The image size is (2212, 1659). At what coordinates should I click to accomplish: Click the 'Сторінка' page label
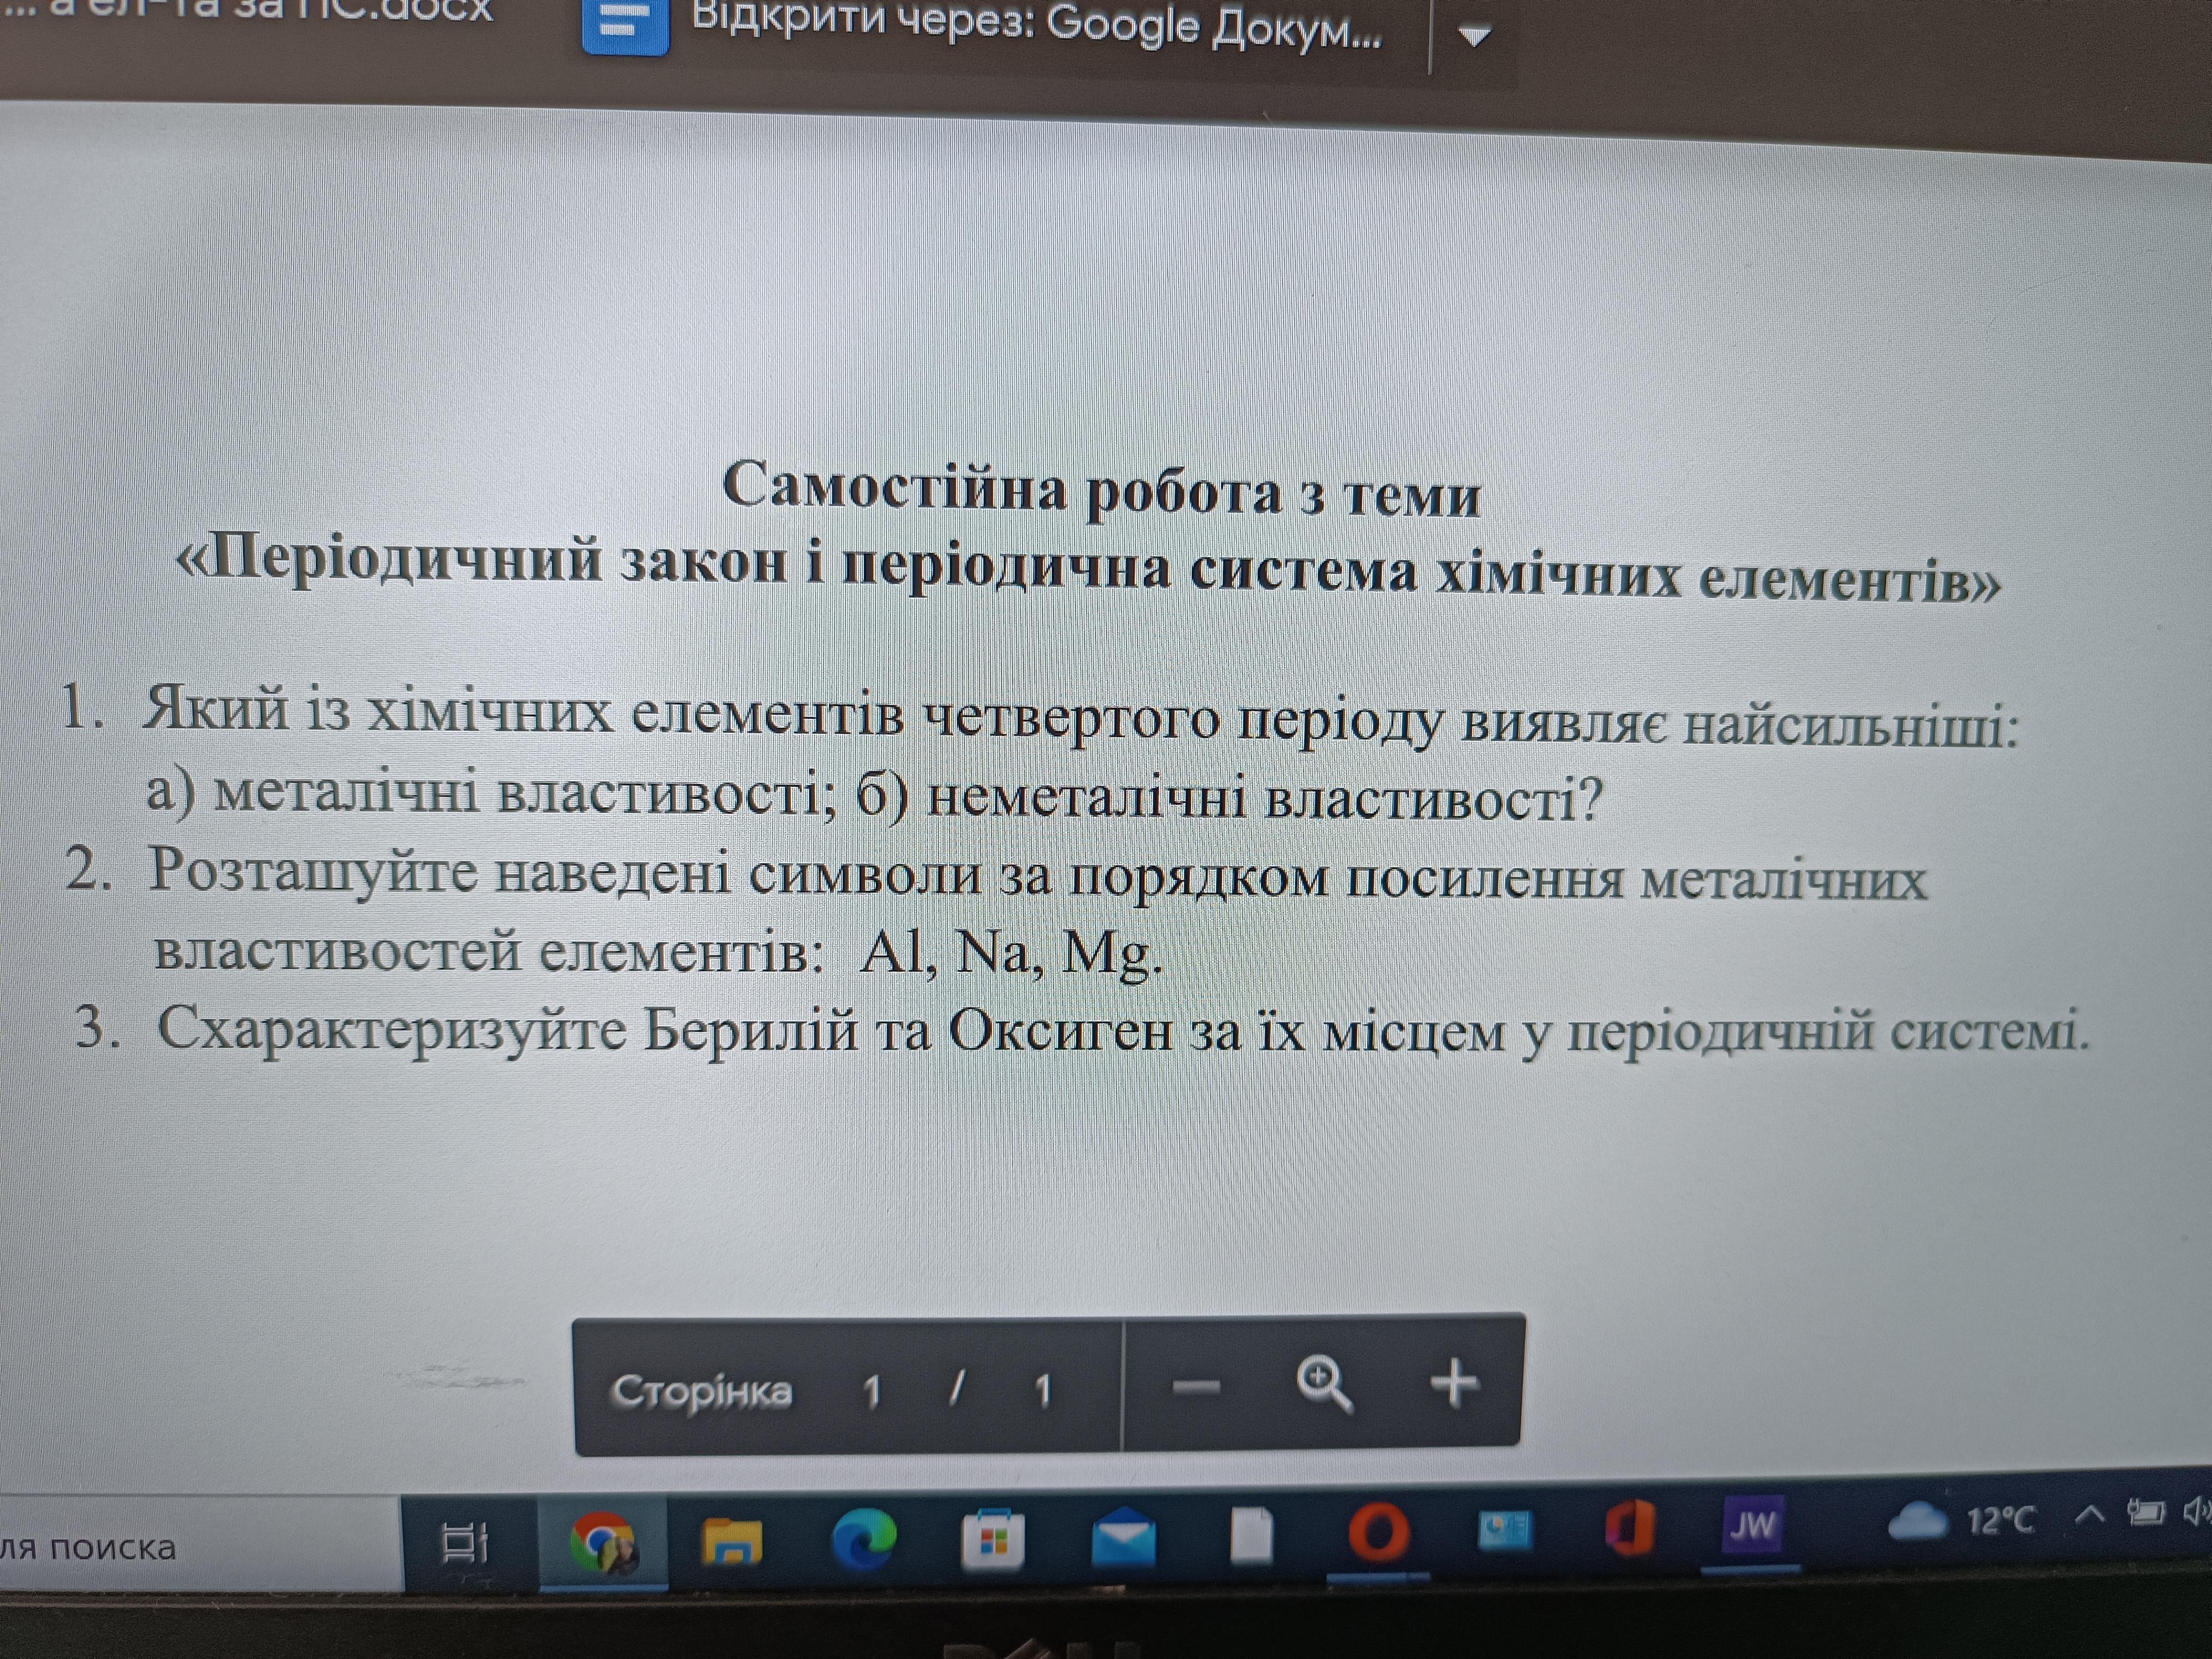702,1391
